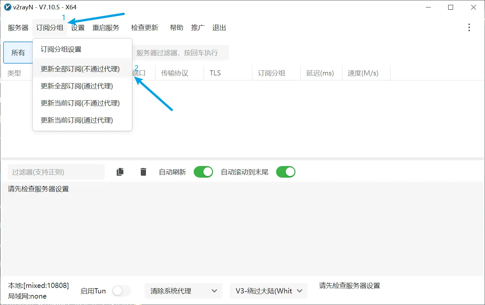Close the 订阅分组 menu
Viewport: 485px width, 305px height.
(50, 28)
